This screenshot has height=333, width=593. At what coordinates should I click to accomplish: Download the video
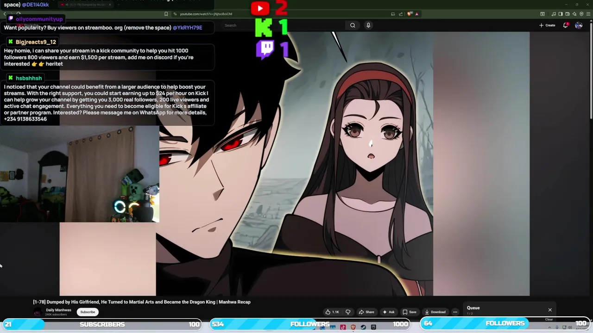click(x=435, y=312)
